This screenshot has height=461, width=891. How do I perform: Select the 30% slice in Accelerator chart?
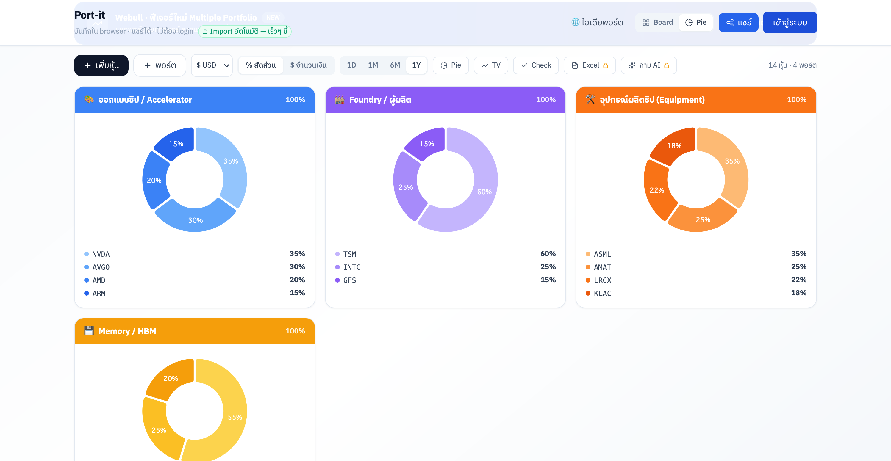pyautogui.click(x=196, y=220)
